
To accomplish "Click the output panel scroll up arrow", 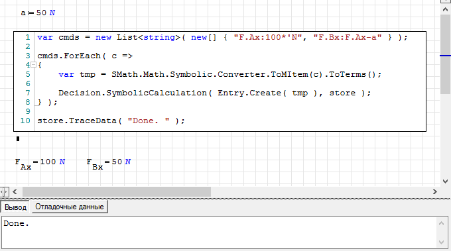I will pos(442,223).
